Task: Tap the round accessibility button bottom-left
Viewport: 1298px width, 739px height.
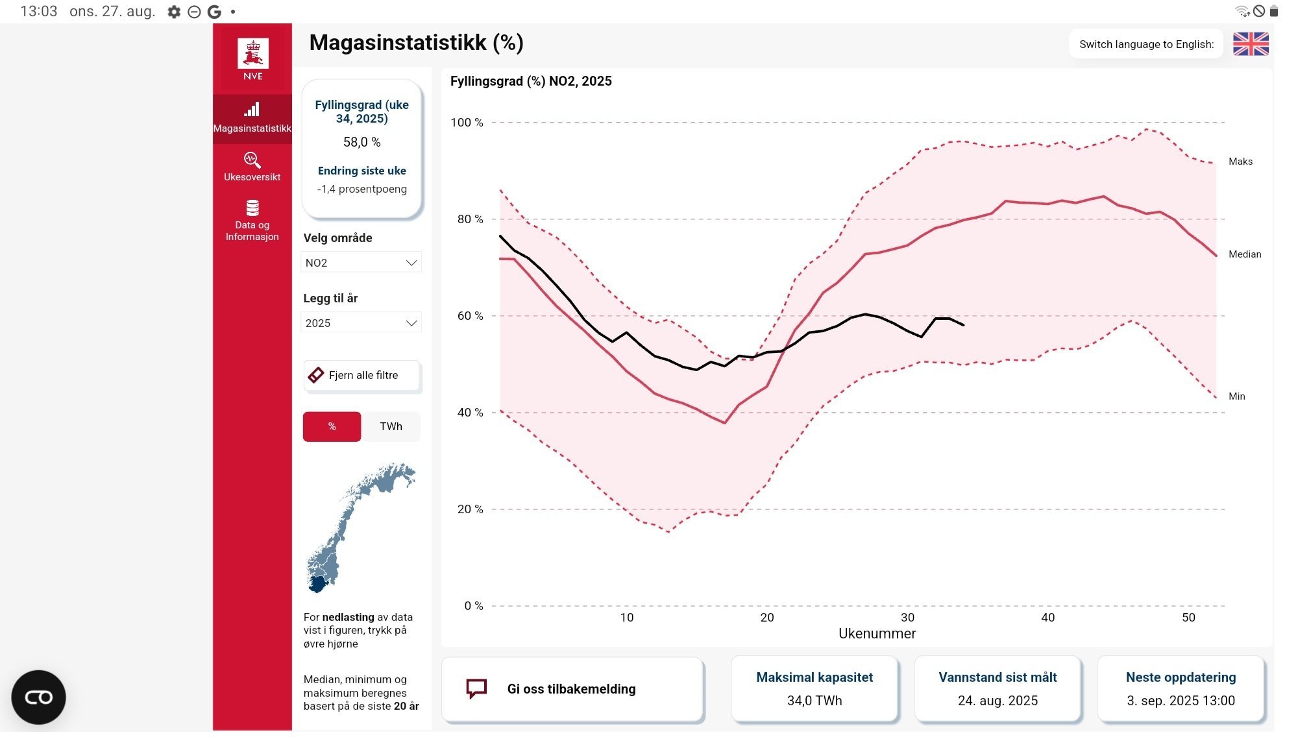Action: (x=38, y=697)
